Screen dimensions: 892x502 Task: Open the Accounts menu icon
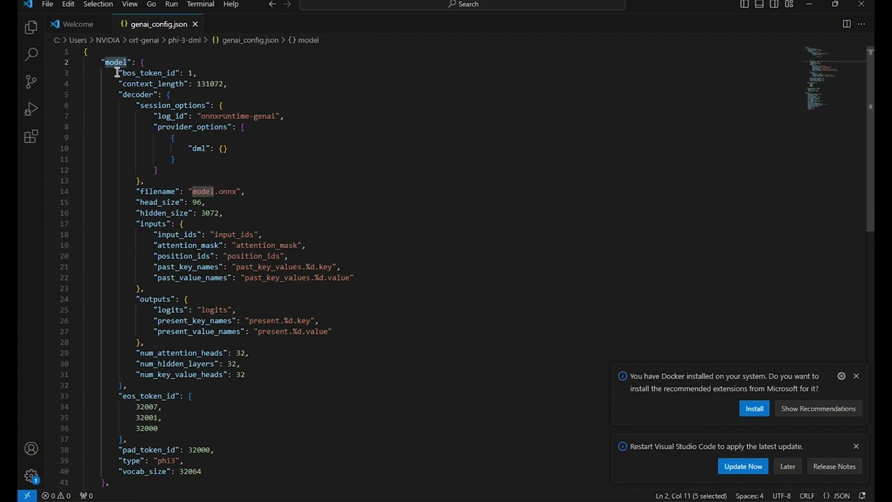point(31,449)
